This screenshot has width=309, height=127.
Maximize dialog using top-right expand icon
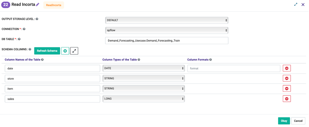tap(296, 5)
